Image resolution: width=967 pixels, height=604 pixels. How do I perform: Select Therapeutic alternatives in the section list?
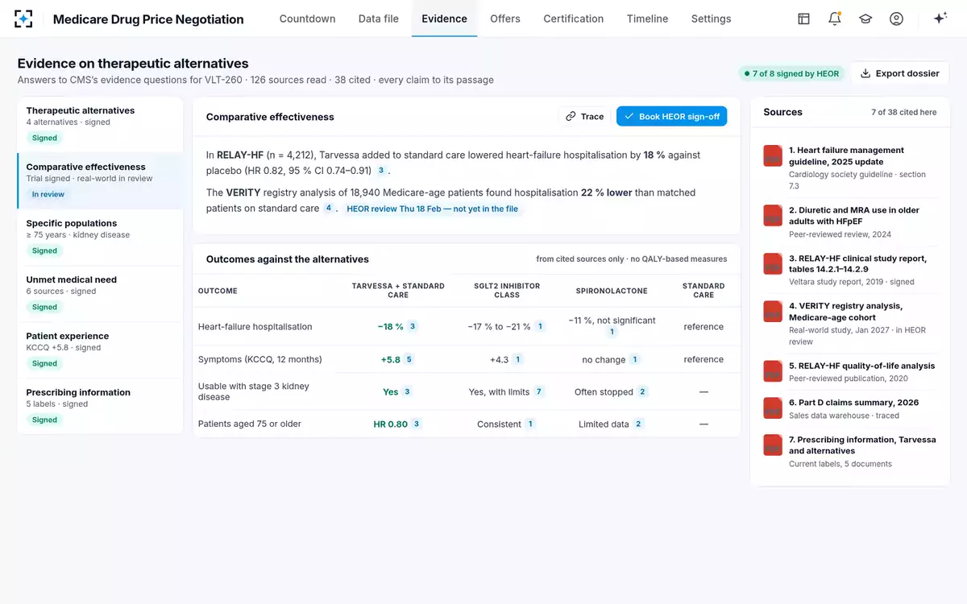coord(100,125)
